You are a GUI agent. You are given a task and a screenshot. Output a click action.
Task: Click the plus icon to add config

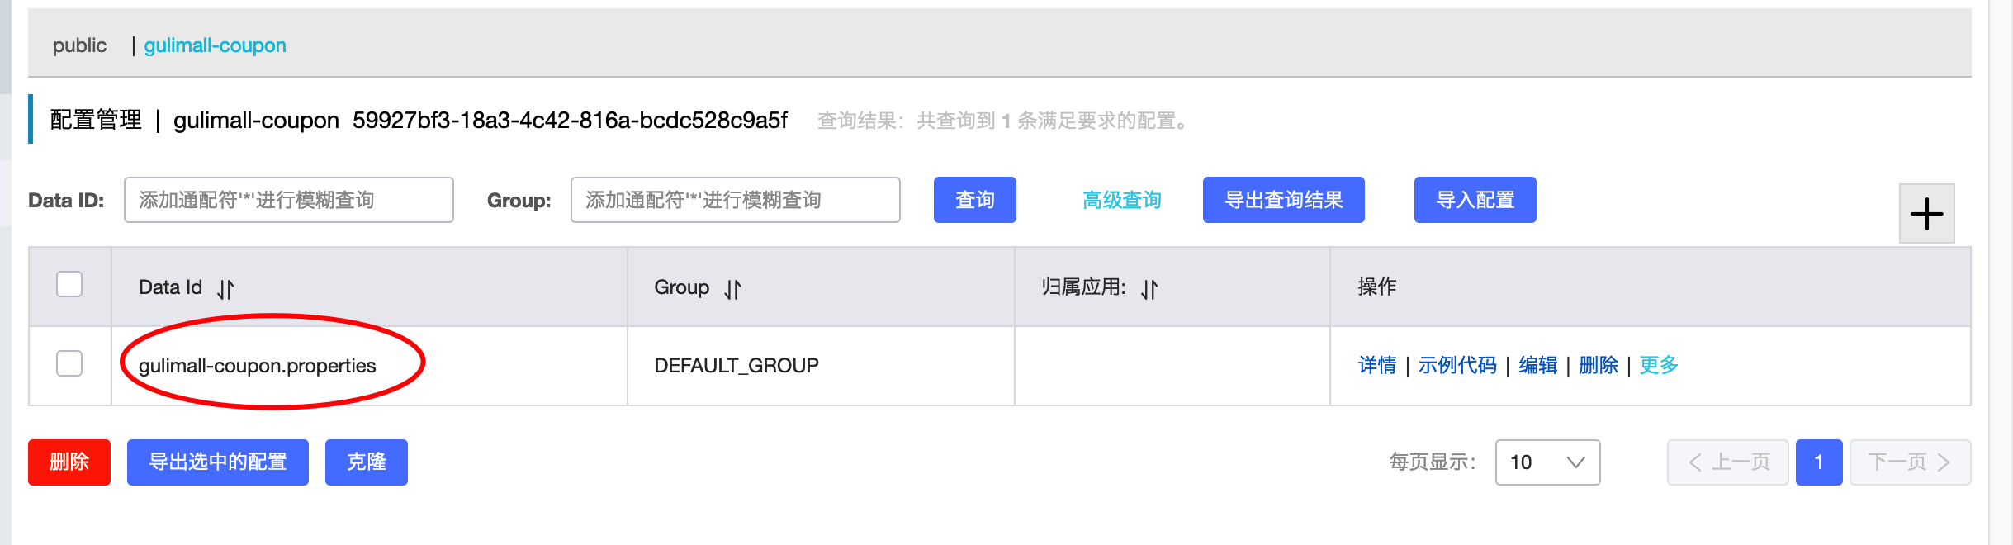[1926, 214]
